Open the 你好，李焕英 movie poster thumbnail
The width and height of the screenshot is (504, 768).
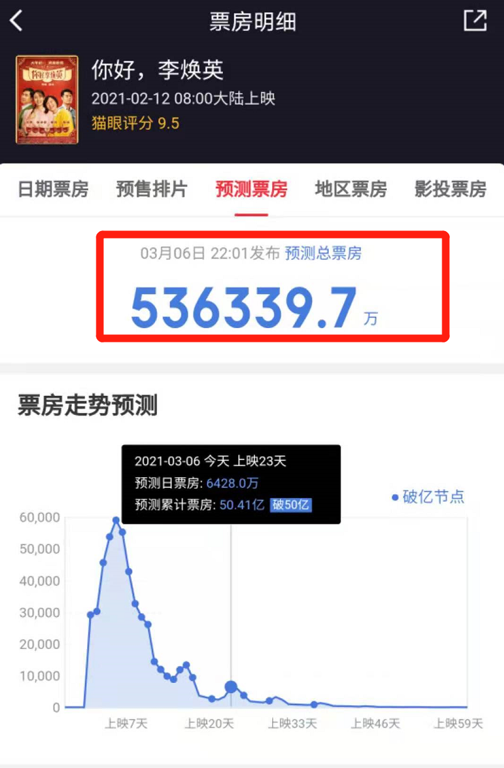pyautogui.click(x=47, y=99)
